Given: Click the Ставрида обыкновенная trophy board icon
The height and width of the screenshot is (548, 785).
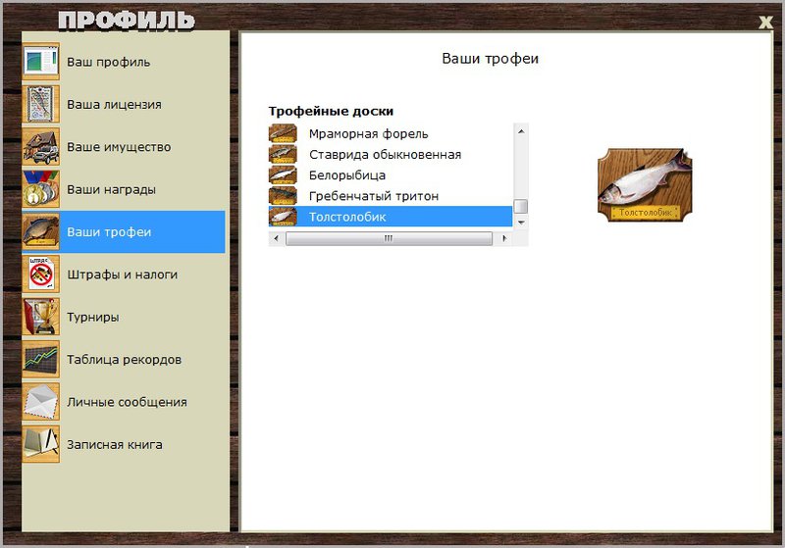Looking at the screenshot, I should coord(283,154).
